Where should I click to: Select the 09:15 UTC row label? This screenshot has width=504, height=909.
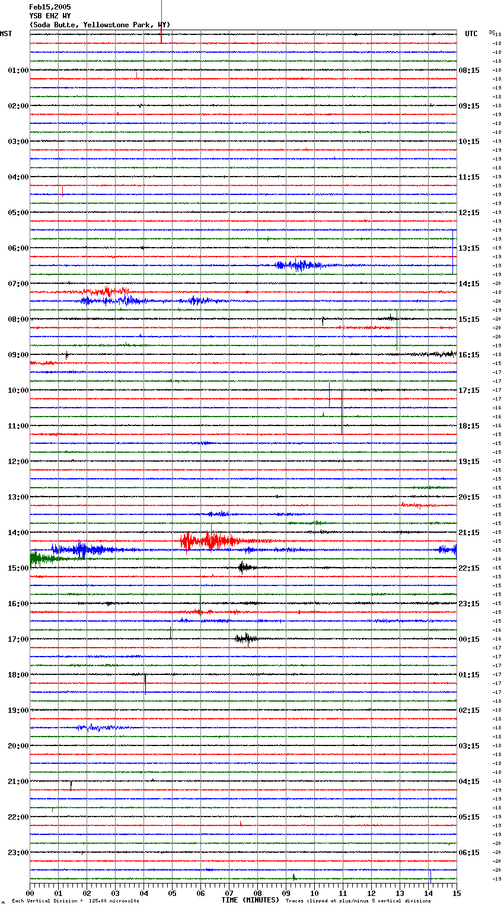click(x=469, y=106)
